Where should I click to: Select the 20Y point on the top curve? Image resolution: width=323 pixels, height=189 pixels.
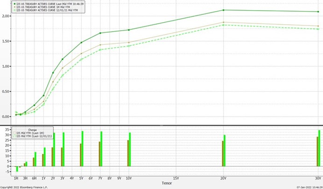224,10
